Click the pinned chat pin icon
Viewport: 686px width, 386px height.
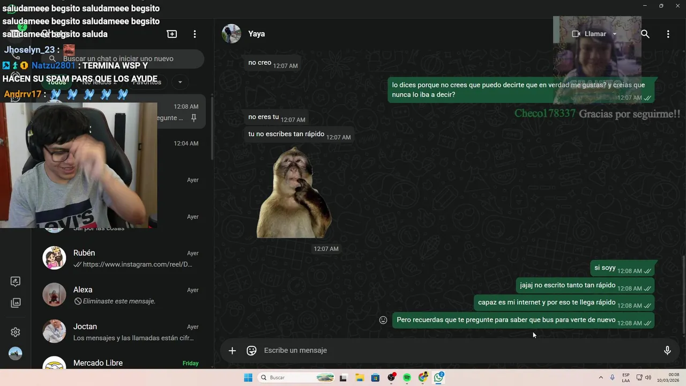[x=194, y=118]
